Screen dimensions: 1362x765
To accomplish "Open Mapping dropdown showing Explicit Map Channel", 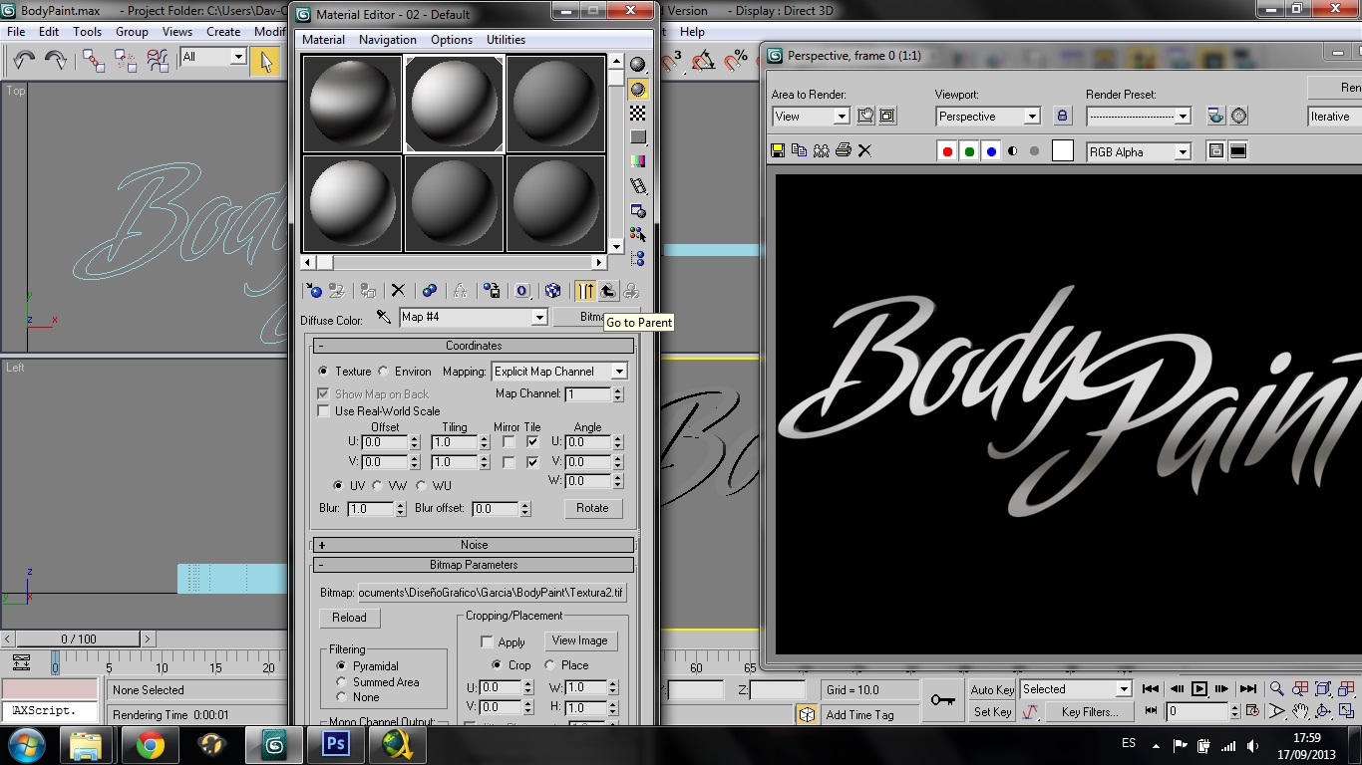I will coord(559,372).
